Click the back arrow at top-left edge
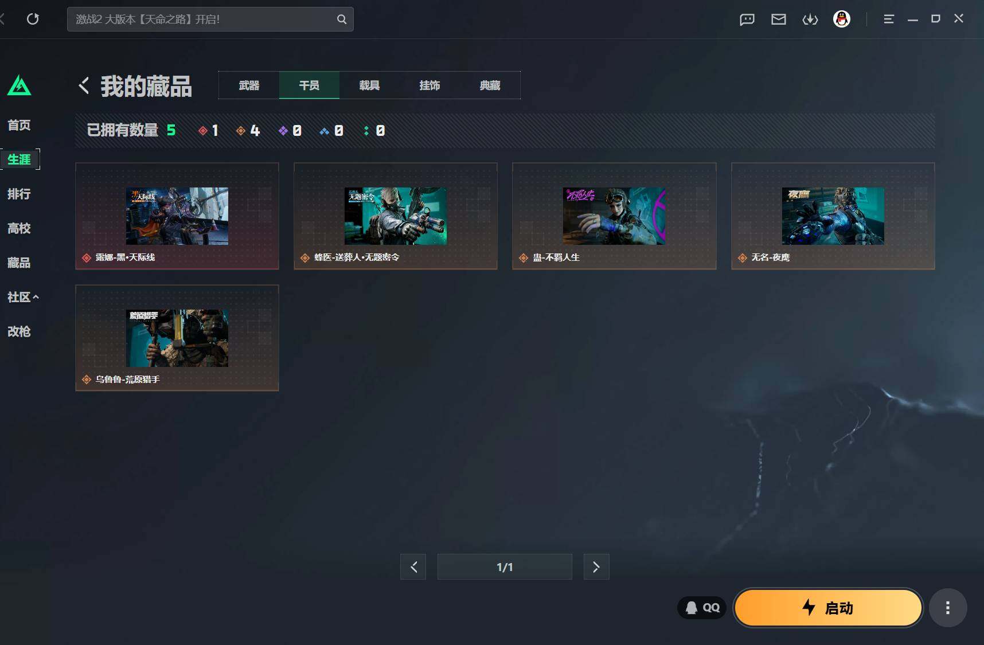 (2, 19)
